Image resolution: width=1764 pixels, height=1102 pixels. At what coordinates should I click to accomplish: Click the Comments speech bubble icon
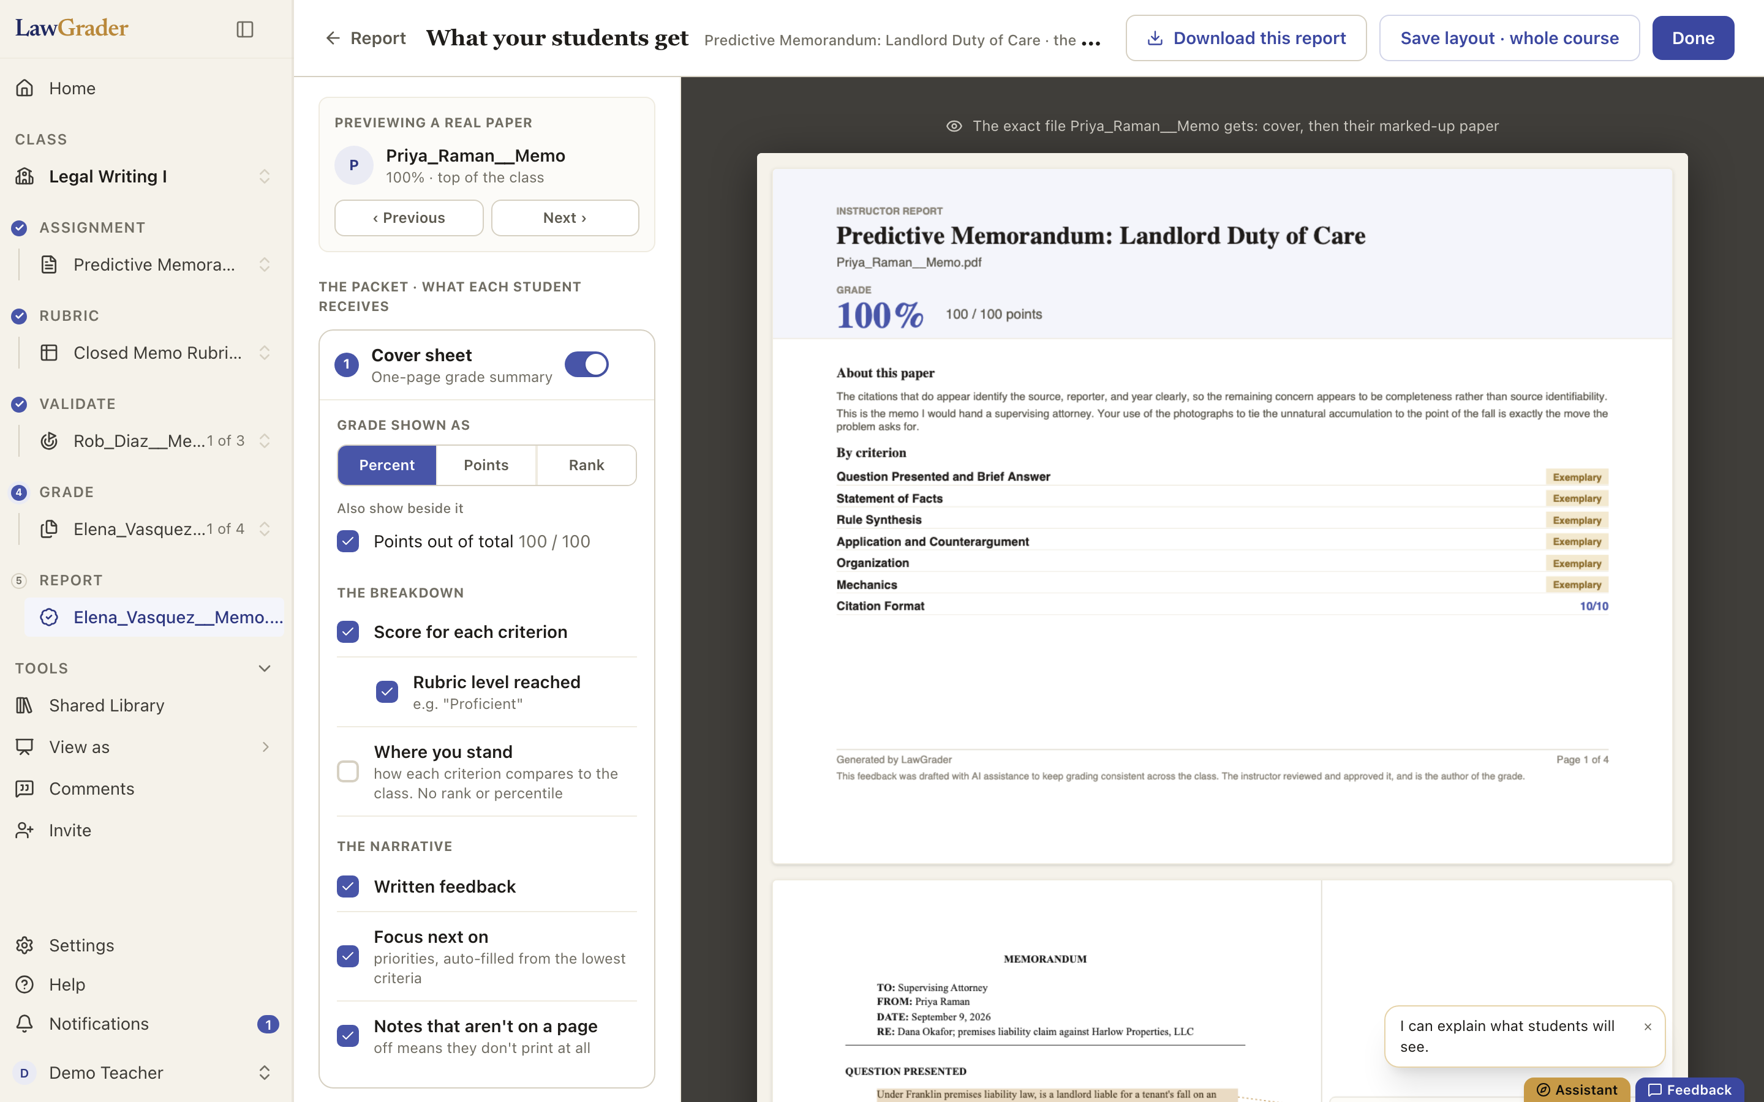(24, 789)
